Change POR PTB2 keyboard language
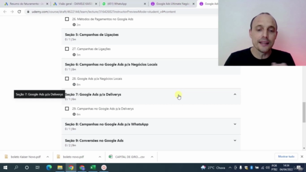 (x=274, y=168)
